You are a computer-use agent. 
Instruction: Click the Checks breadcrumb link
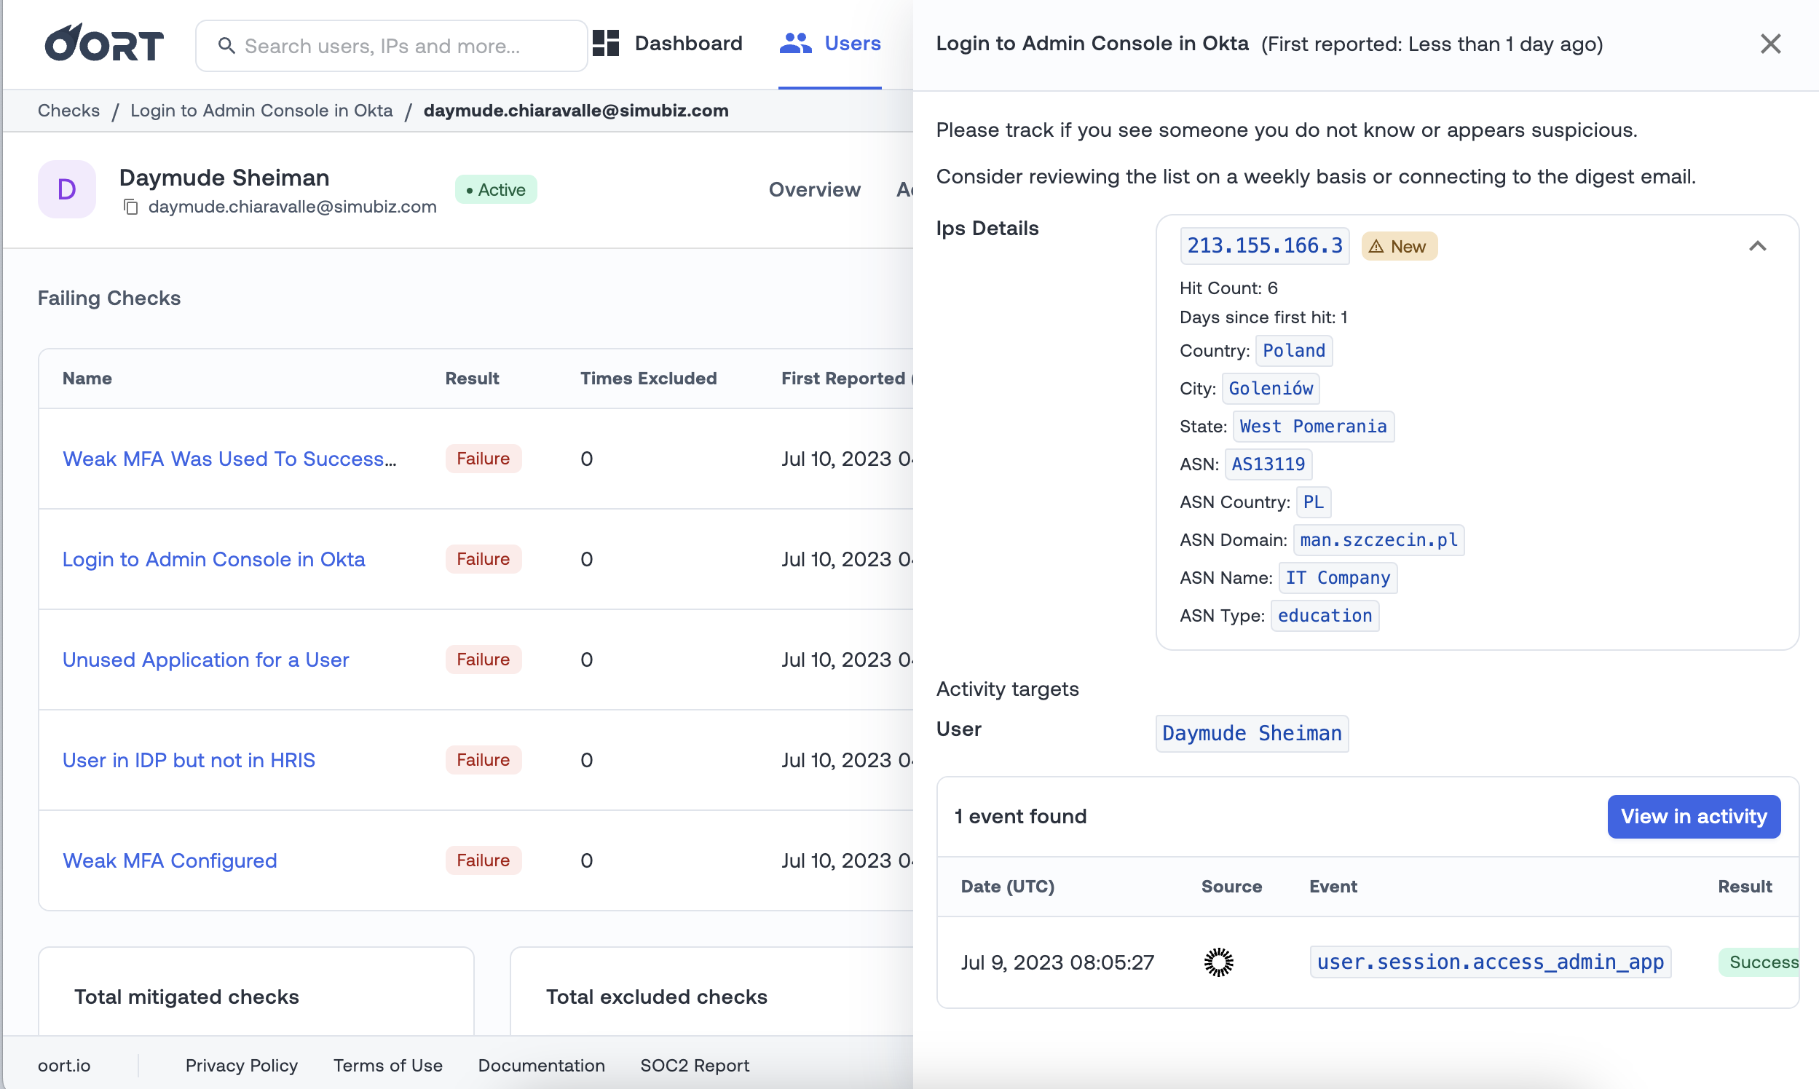point(68,110)
